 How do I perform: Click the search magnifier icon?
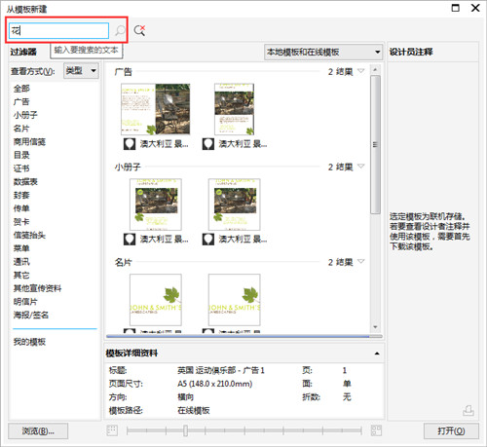[x=120, y=30]
